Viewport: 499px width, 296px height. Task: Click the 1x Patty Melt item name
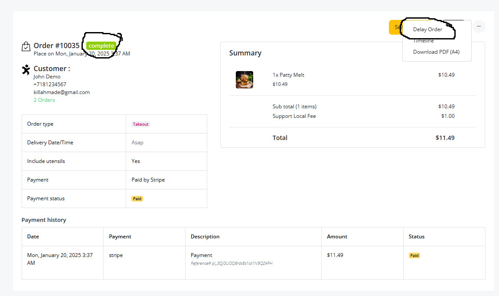(x=288, y=75)
